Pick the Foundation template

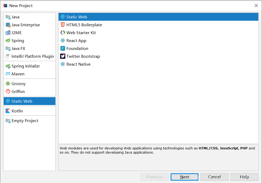pos(158,49)
